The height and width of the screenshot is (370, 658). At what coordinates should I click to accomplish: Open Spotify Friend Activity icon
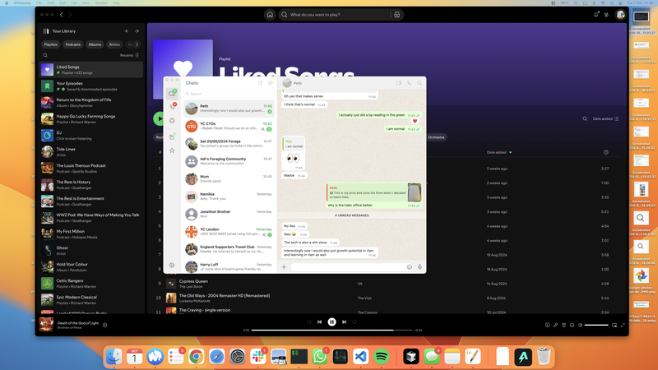coord(606,15)
